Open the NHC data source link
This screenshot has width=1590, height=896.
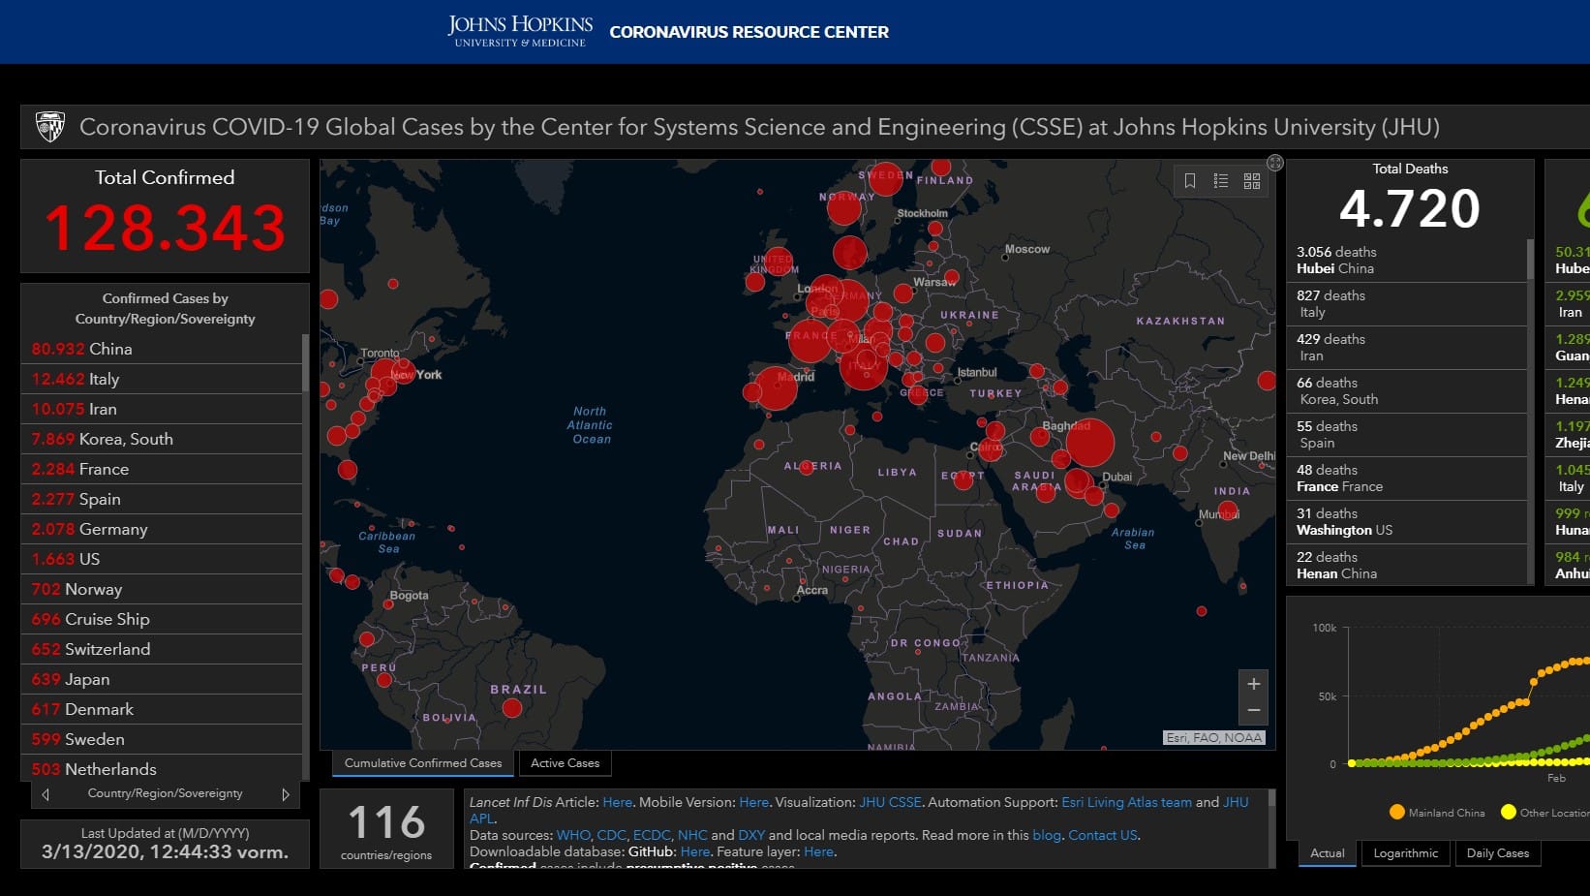pyautogui.click(x=692, y=835)
